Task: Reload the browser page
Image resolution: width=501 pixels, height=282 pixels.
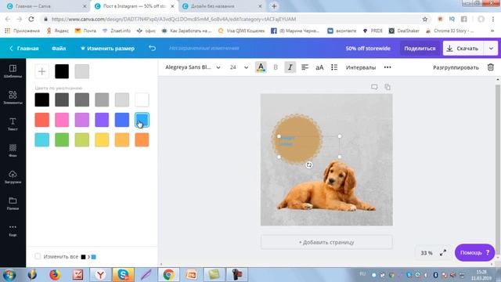Action: pos(31,19)
